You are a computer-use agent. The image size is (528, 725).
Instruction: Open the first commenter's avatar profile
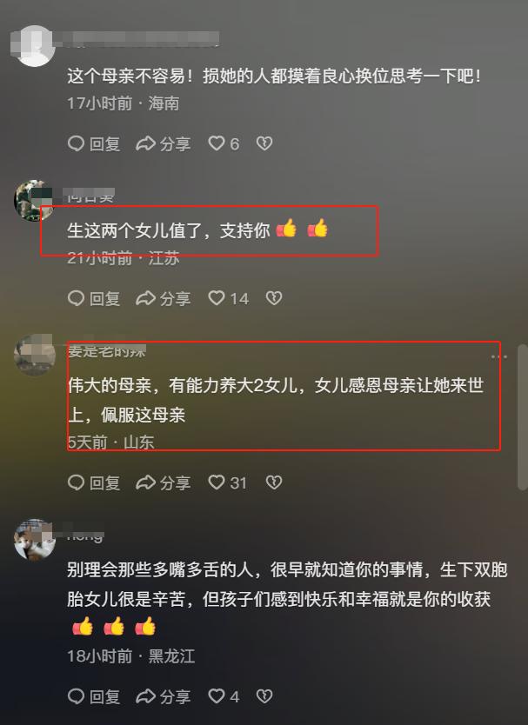[x=33, y=46]
